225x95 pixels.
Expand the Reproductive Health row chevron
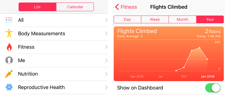click(x=106, y=87)
